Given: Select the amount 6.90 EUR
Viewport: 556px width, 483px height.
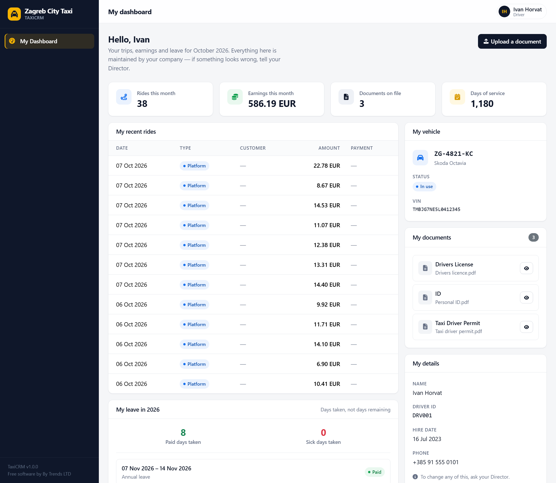Looking at the screenshot, I should pos(328,364).
